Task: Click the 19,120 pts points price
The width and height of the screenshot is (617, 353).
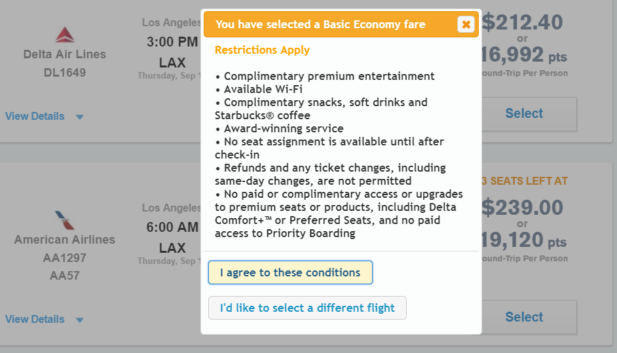Action: pos(523,240)
